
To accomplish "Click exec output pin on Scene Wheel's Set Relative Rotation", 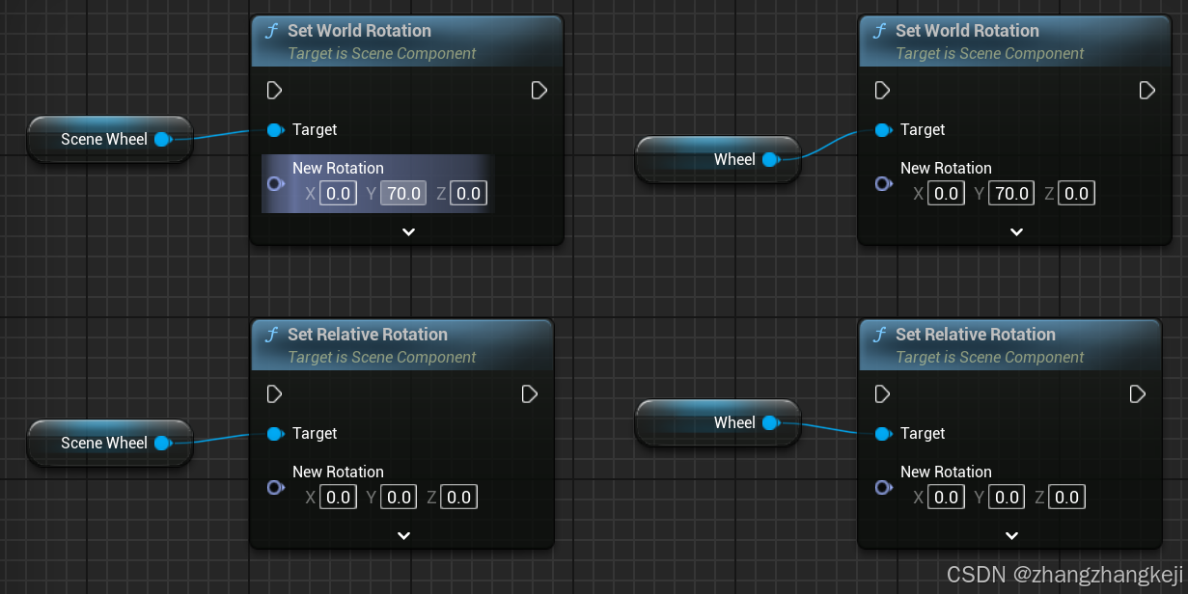I will click(x=530, y=394).
